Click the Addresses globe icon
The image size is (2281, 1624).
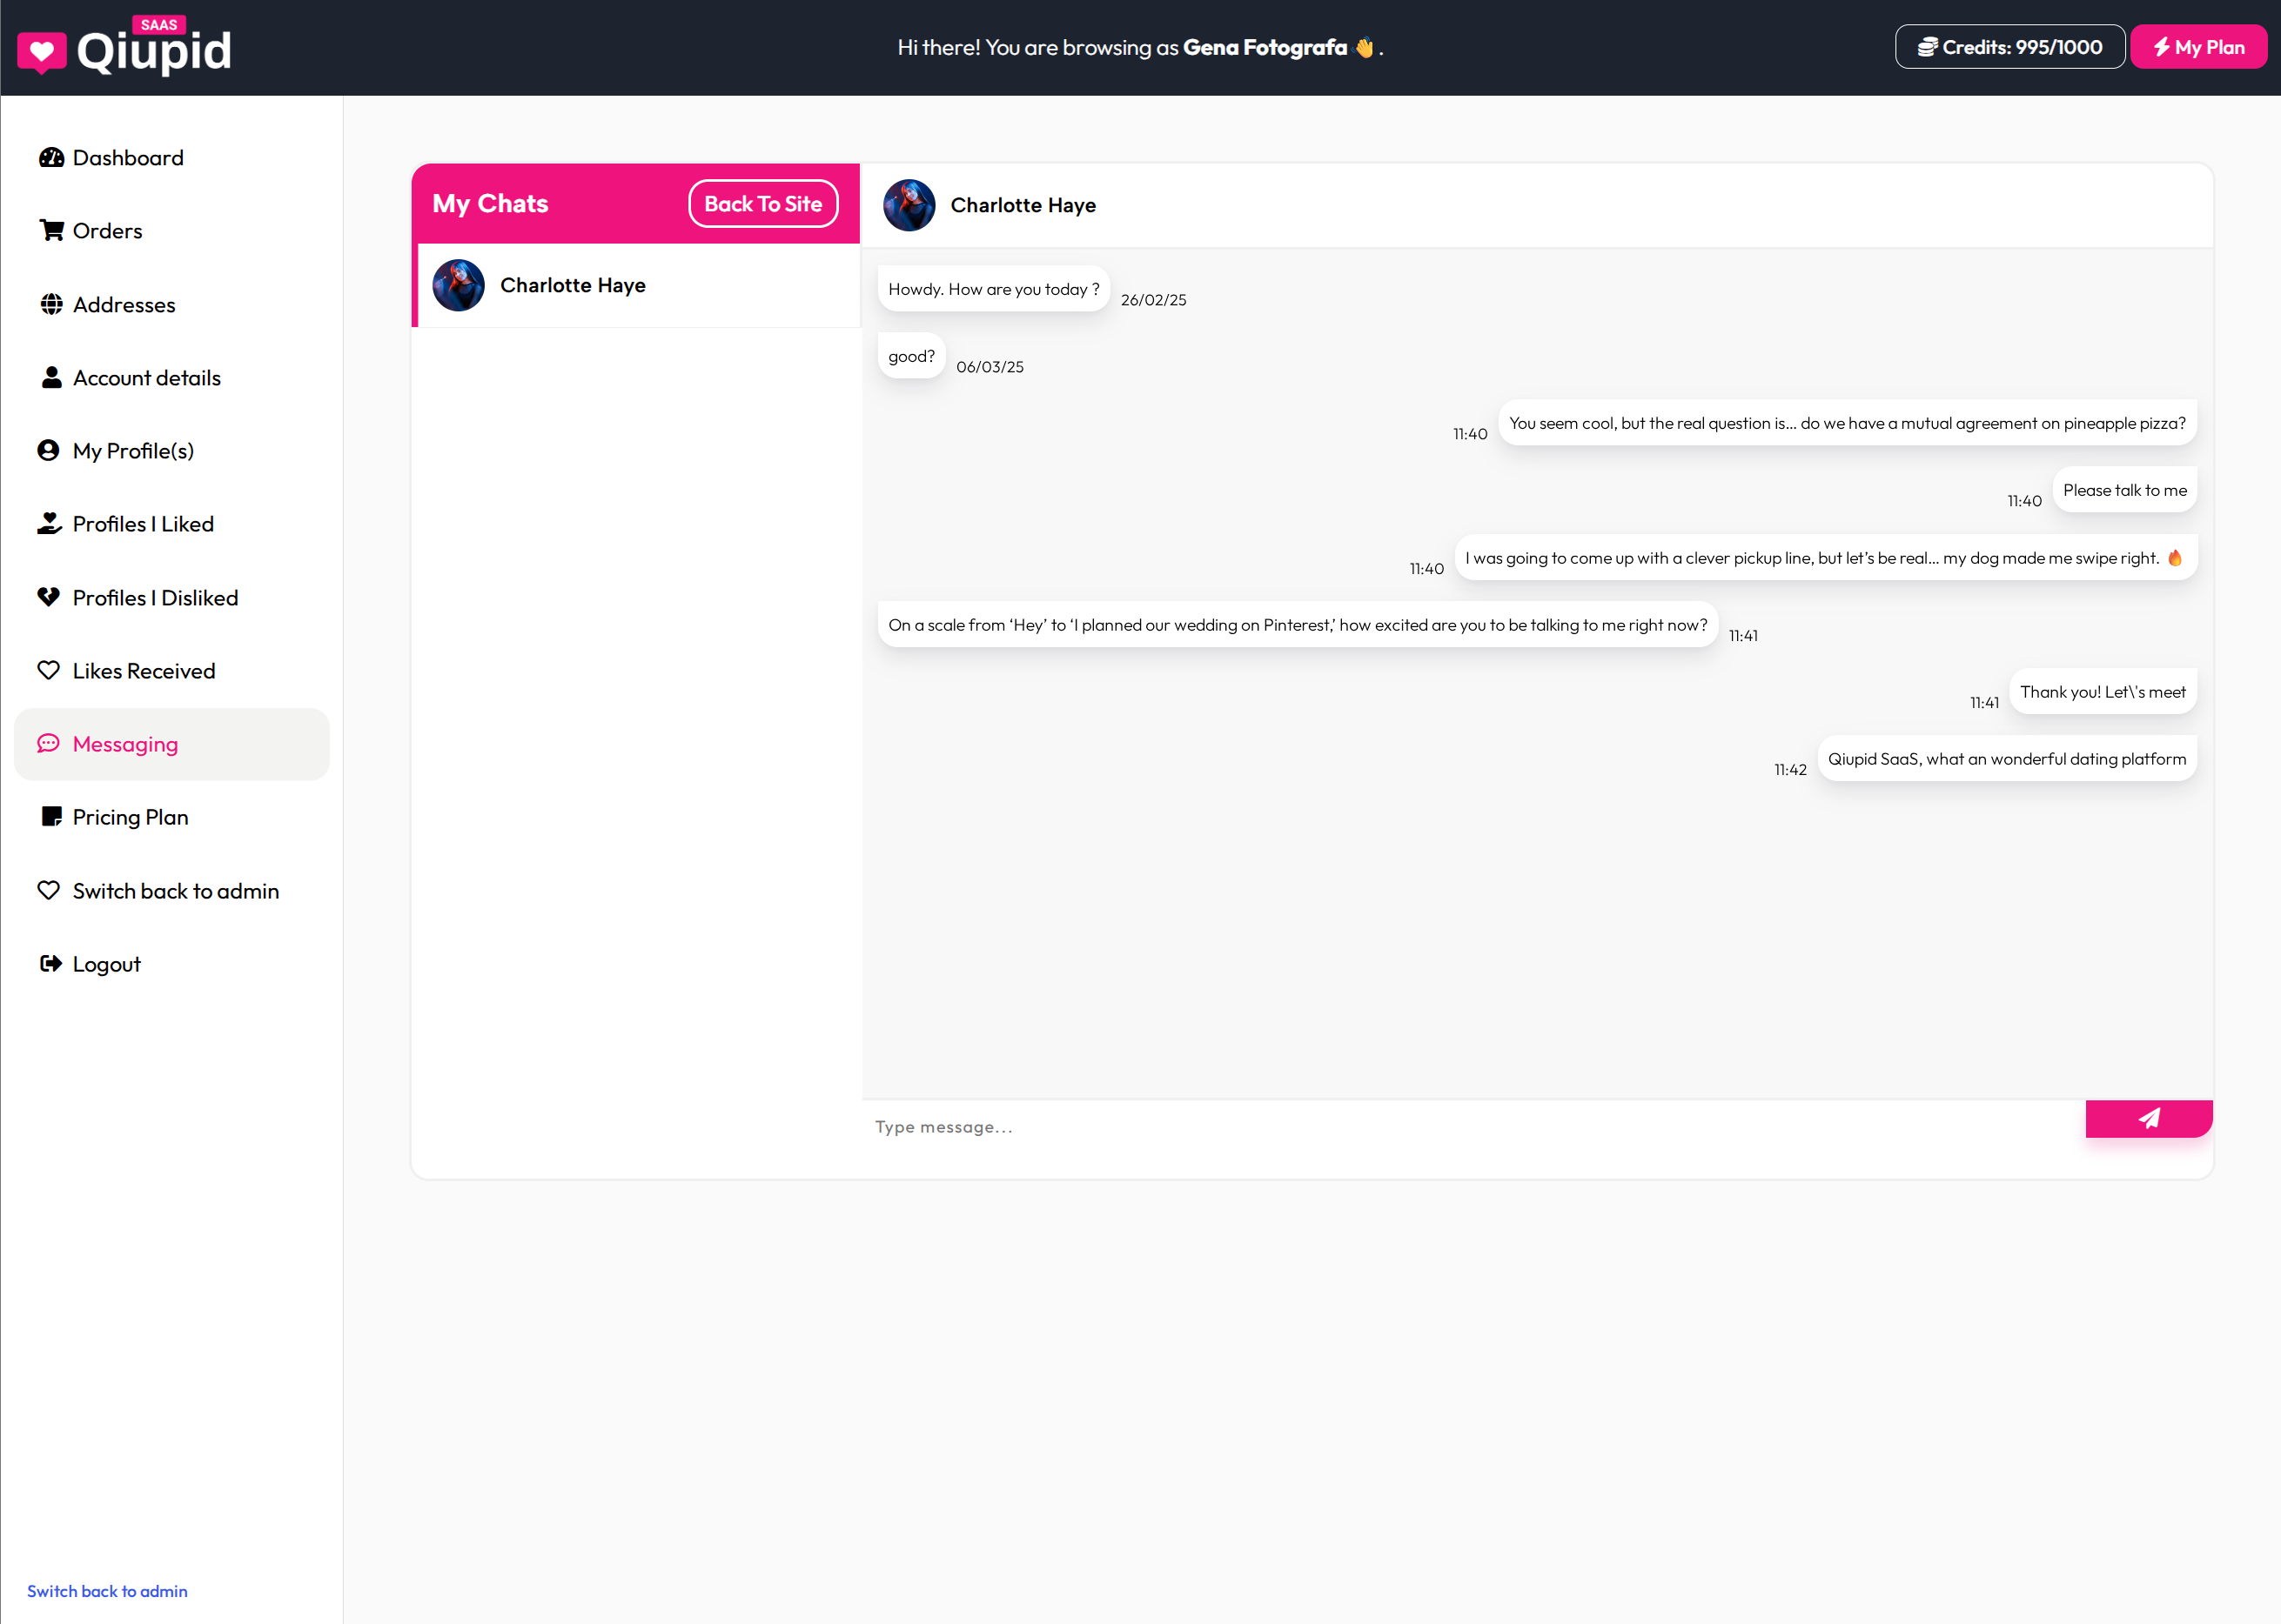coord(51,305)
